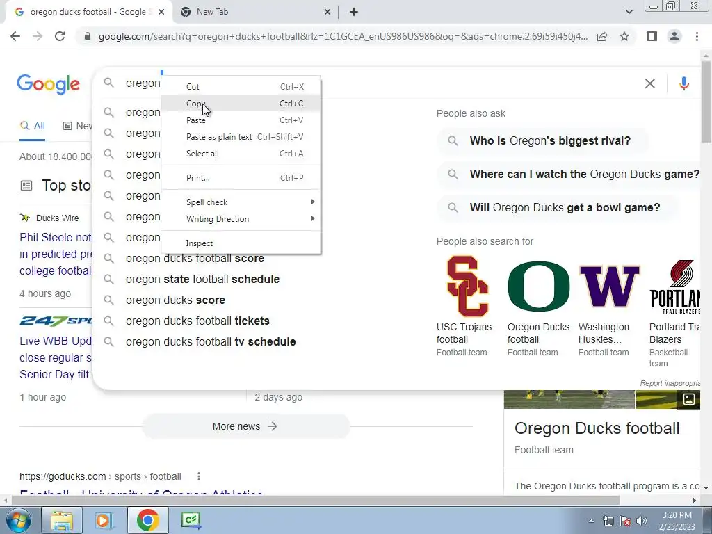The width and height of the screenshot is (712, 534).
Task: Reload the current page
Action: 60,36
